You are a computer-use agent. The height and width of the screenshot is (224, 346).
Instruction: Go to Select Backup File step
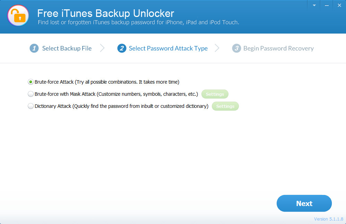pos(67,48)
